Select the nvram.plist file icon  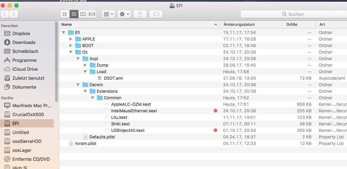pyautogui.click(x=71, y=143)
